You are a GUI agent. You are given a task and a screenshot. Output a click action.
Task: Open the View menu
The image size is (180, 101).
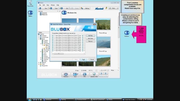click(x=48, y=5)
